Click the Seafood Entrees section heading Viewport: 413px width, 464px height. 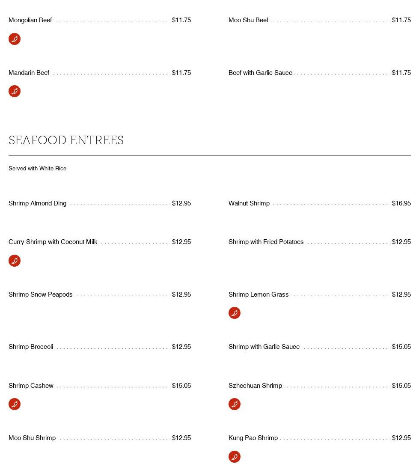coord(66,140)
